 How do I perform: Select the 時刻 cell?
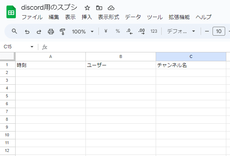click(51, 65)
